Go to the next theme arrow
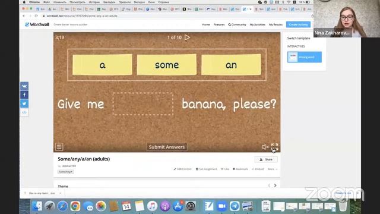Viewport: 380px width, 214px height. pyautogui.click(x=275, y=185)
